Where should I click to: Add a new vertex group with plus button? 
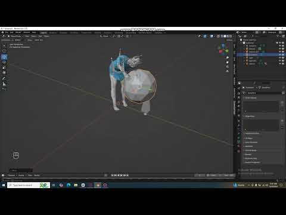(282, 102)
